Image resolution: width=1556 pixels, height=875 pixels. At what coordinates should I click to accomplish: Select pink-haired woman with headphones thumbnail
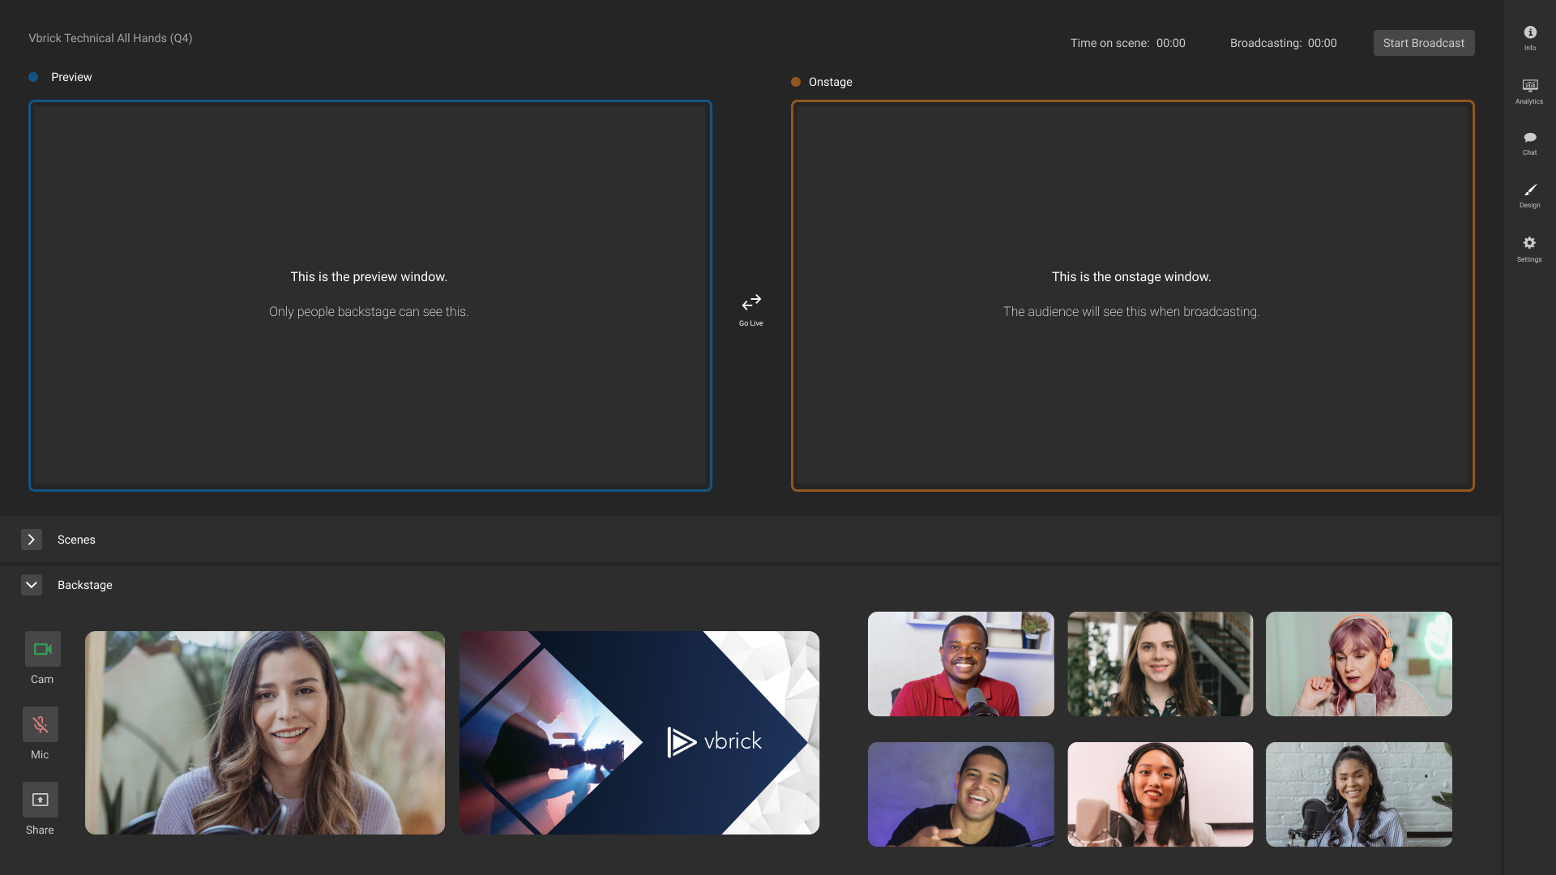(x=1358, y=664)
